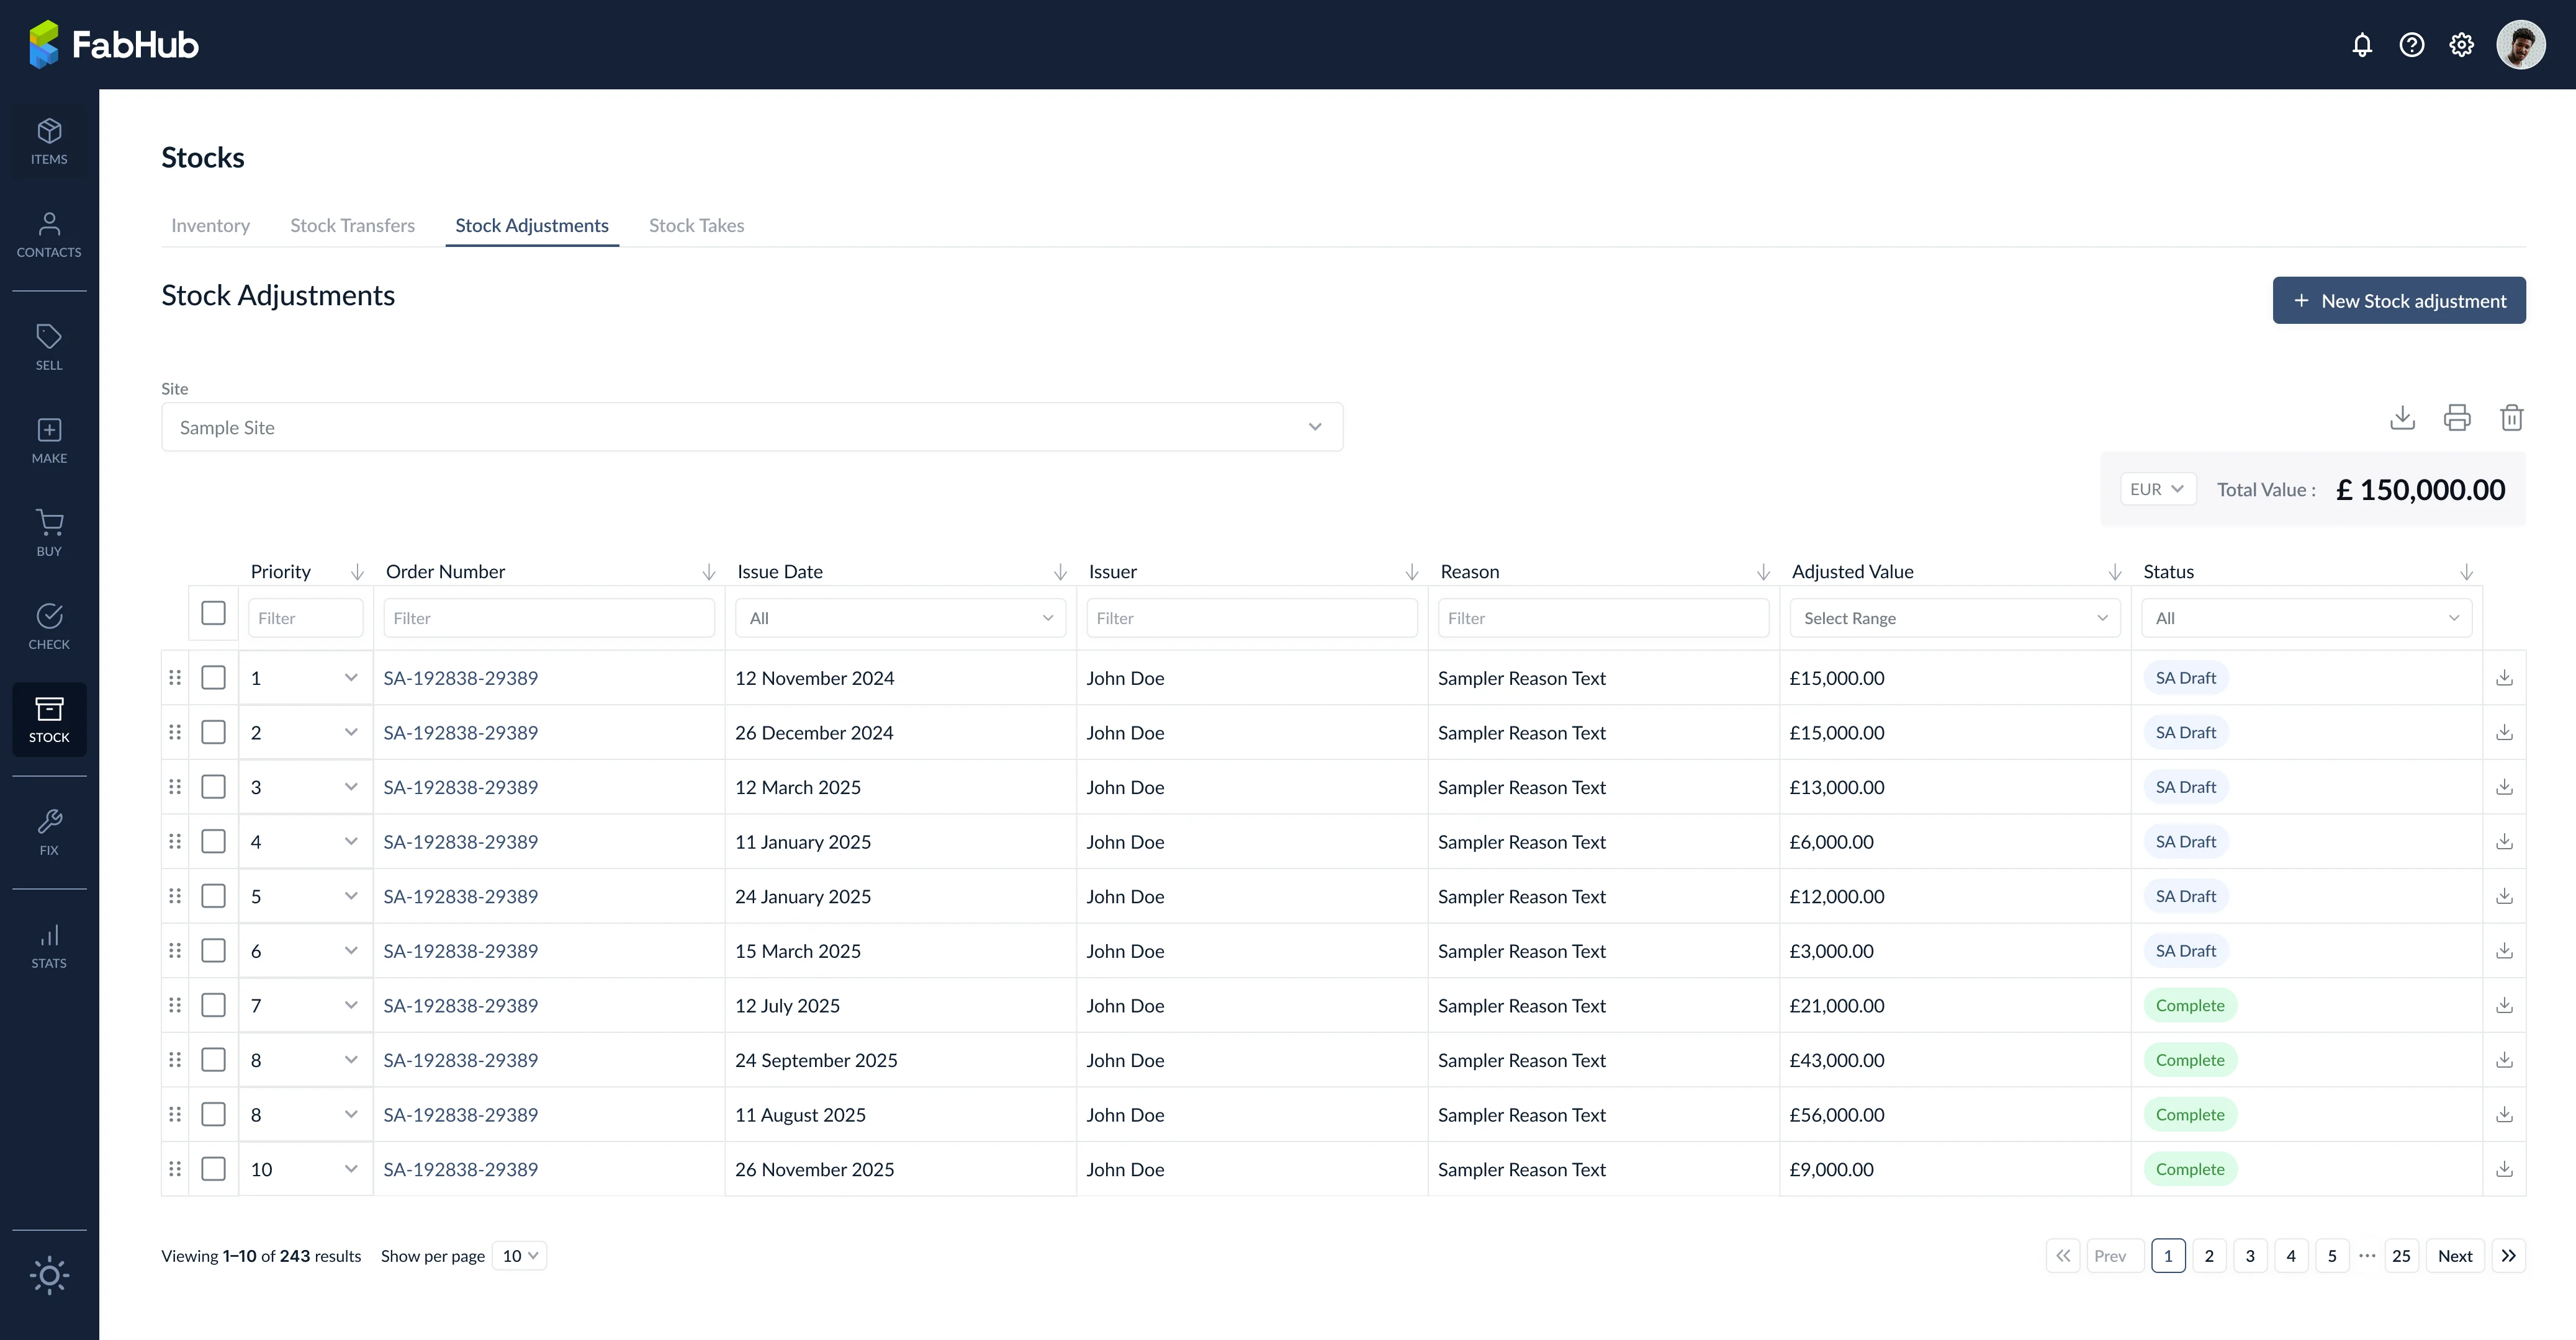Image resolution: width=2576 pixels, height=1340 pixels.
Task: Open the help question mark icon
Action: tap(2412, 45)
